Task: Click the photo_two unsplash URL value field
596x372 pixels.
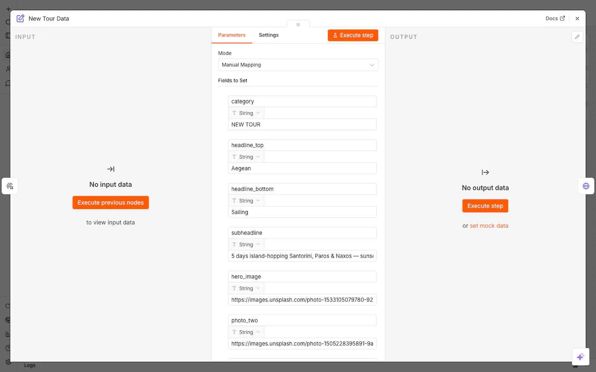Action: coord(302,344)
